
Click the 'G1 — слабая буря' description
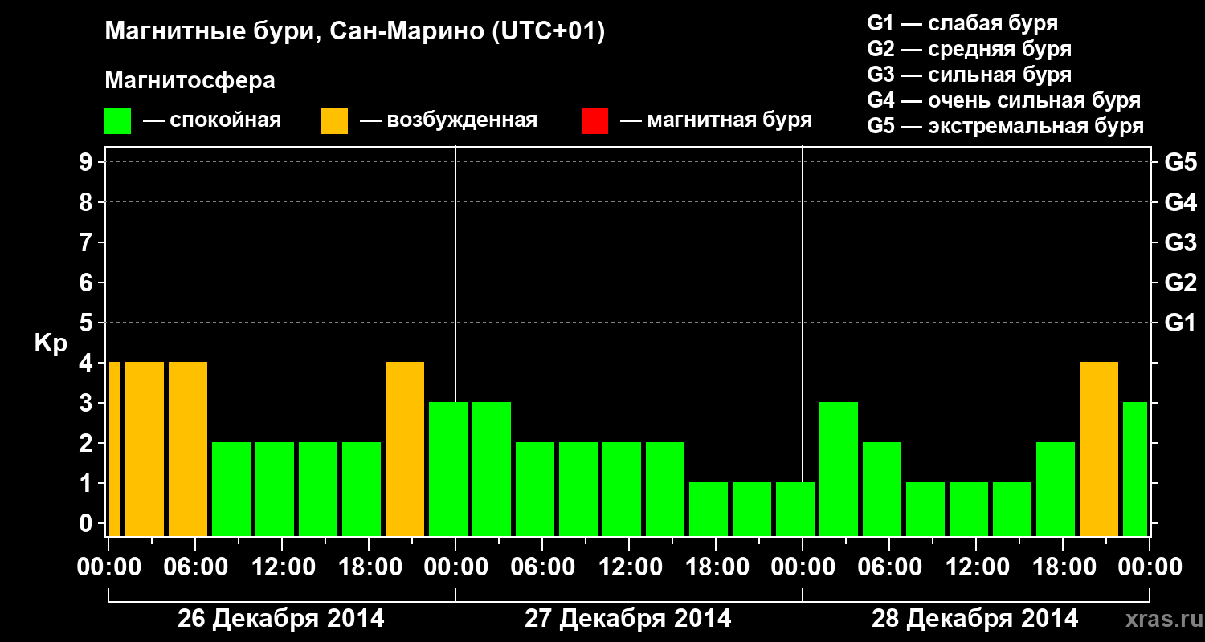click(962, 22)
